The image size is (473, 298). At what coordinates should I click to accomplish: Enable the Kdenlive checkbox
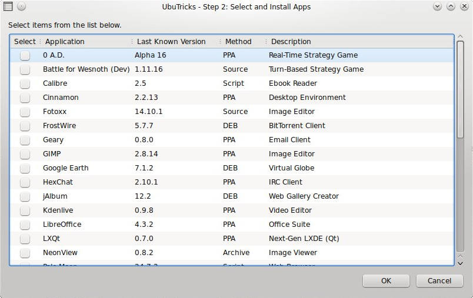click(x=25, y=210)
